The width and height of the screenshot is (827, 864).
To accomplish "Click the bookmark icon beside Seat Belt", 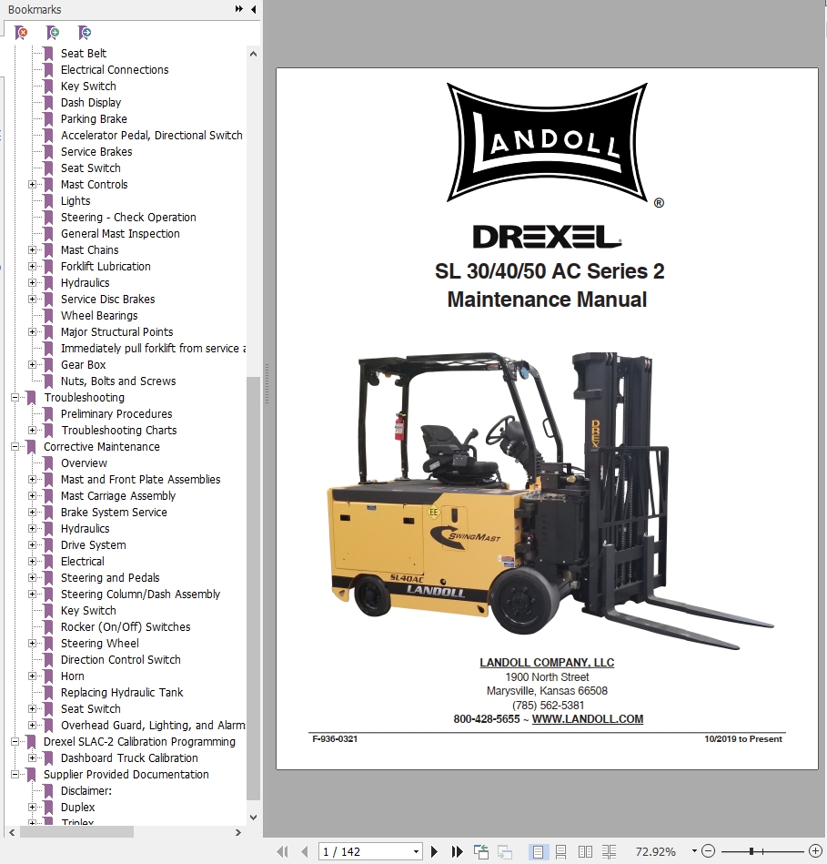I will [x=48, y=54].
